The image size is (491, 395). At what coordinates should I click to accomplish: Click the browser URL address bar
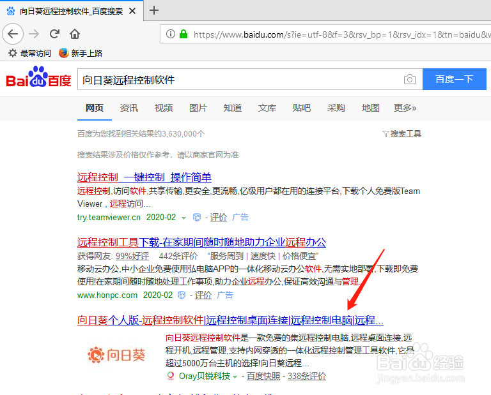coord(325,34)
